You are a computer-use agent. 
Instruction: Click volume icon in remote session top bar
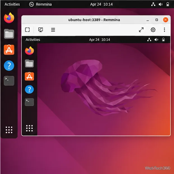click(x=156, y=40)
